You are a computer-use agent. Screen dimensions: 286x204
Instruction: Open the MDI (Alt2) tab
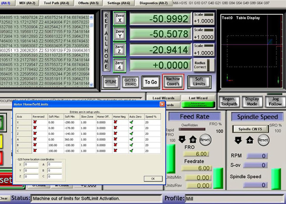[27, 3]
